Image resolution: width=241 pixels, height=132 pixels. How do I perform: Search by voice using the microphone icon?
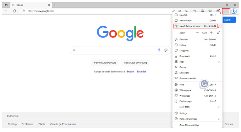159,50
